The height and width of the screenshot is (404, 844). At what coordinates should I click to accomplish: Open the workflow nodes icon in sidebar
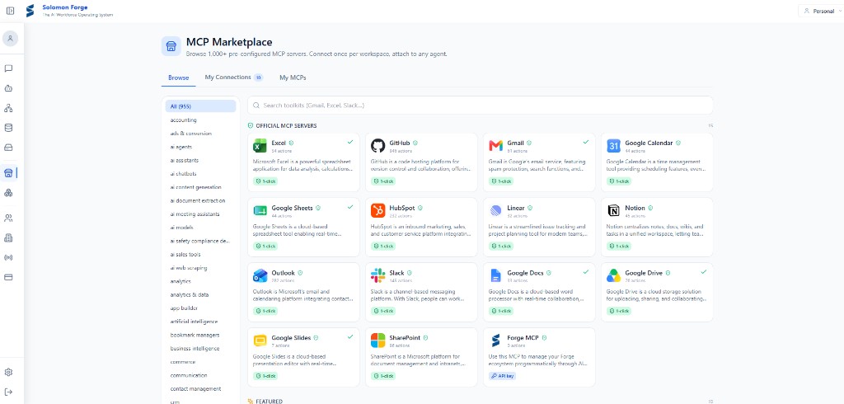[8, 108]
